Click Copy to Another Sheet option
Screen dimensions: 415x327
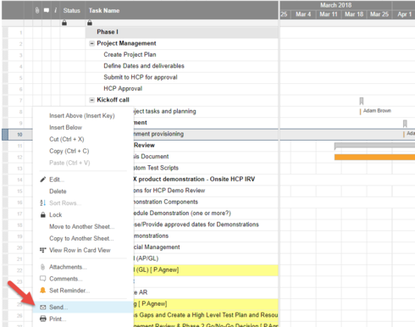point(81,238)
